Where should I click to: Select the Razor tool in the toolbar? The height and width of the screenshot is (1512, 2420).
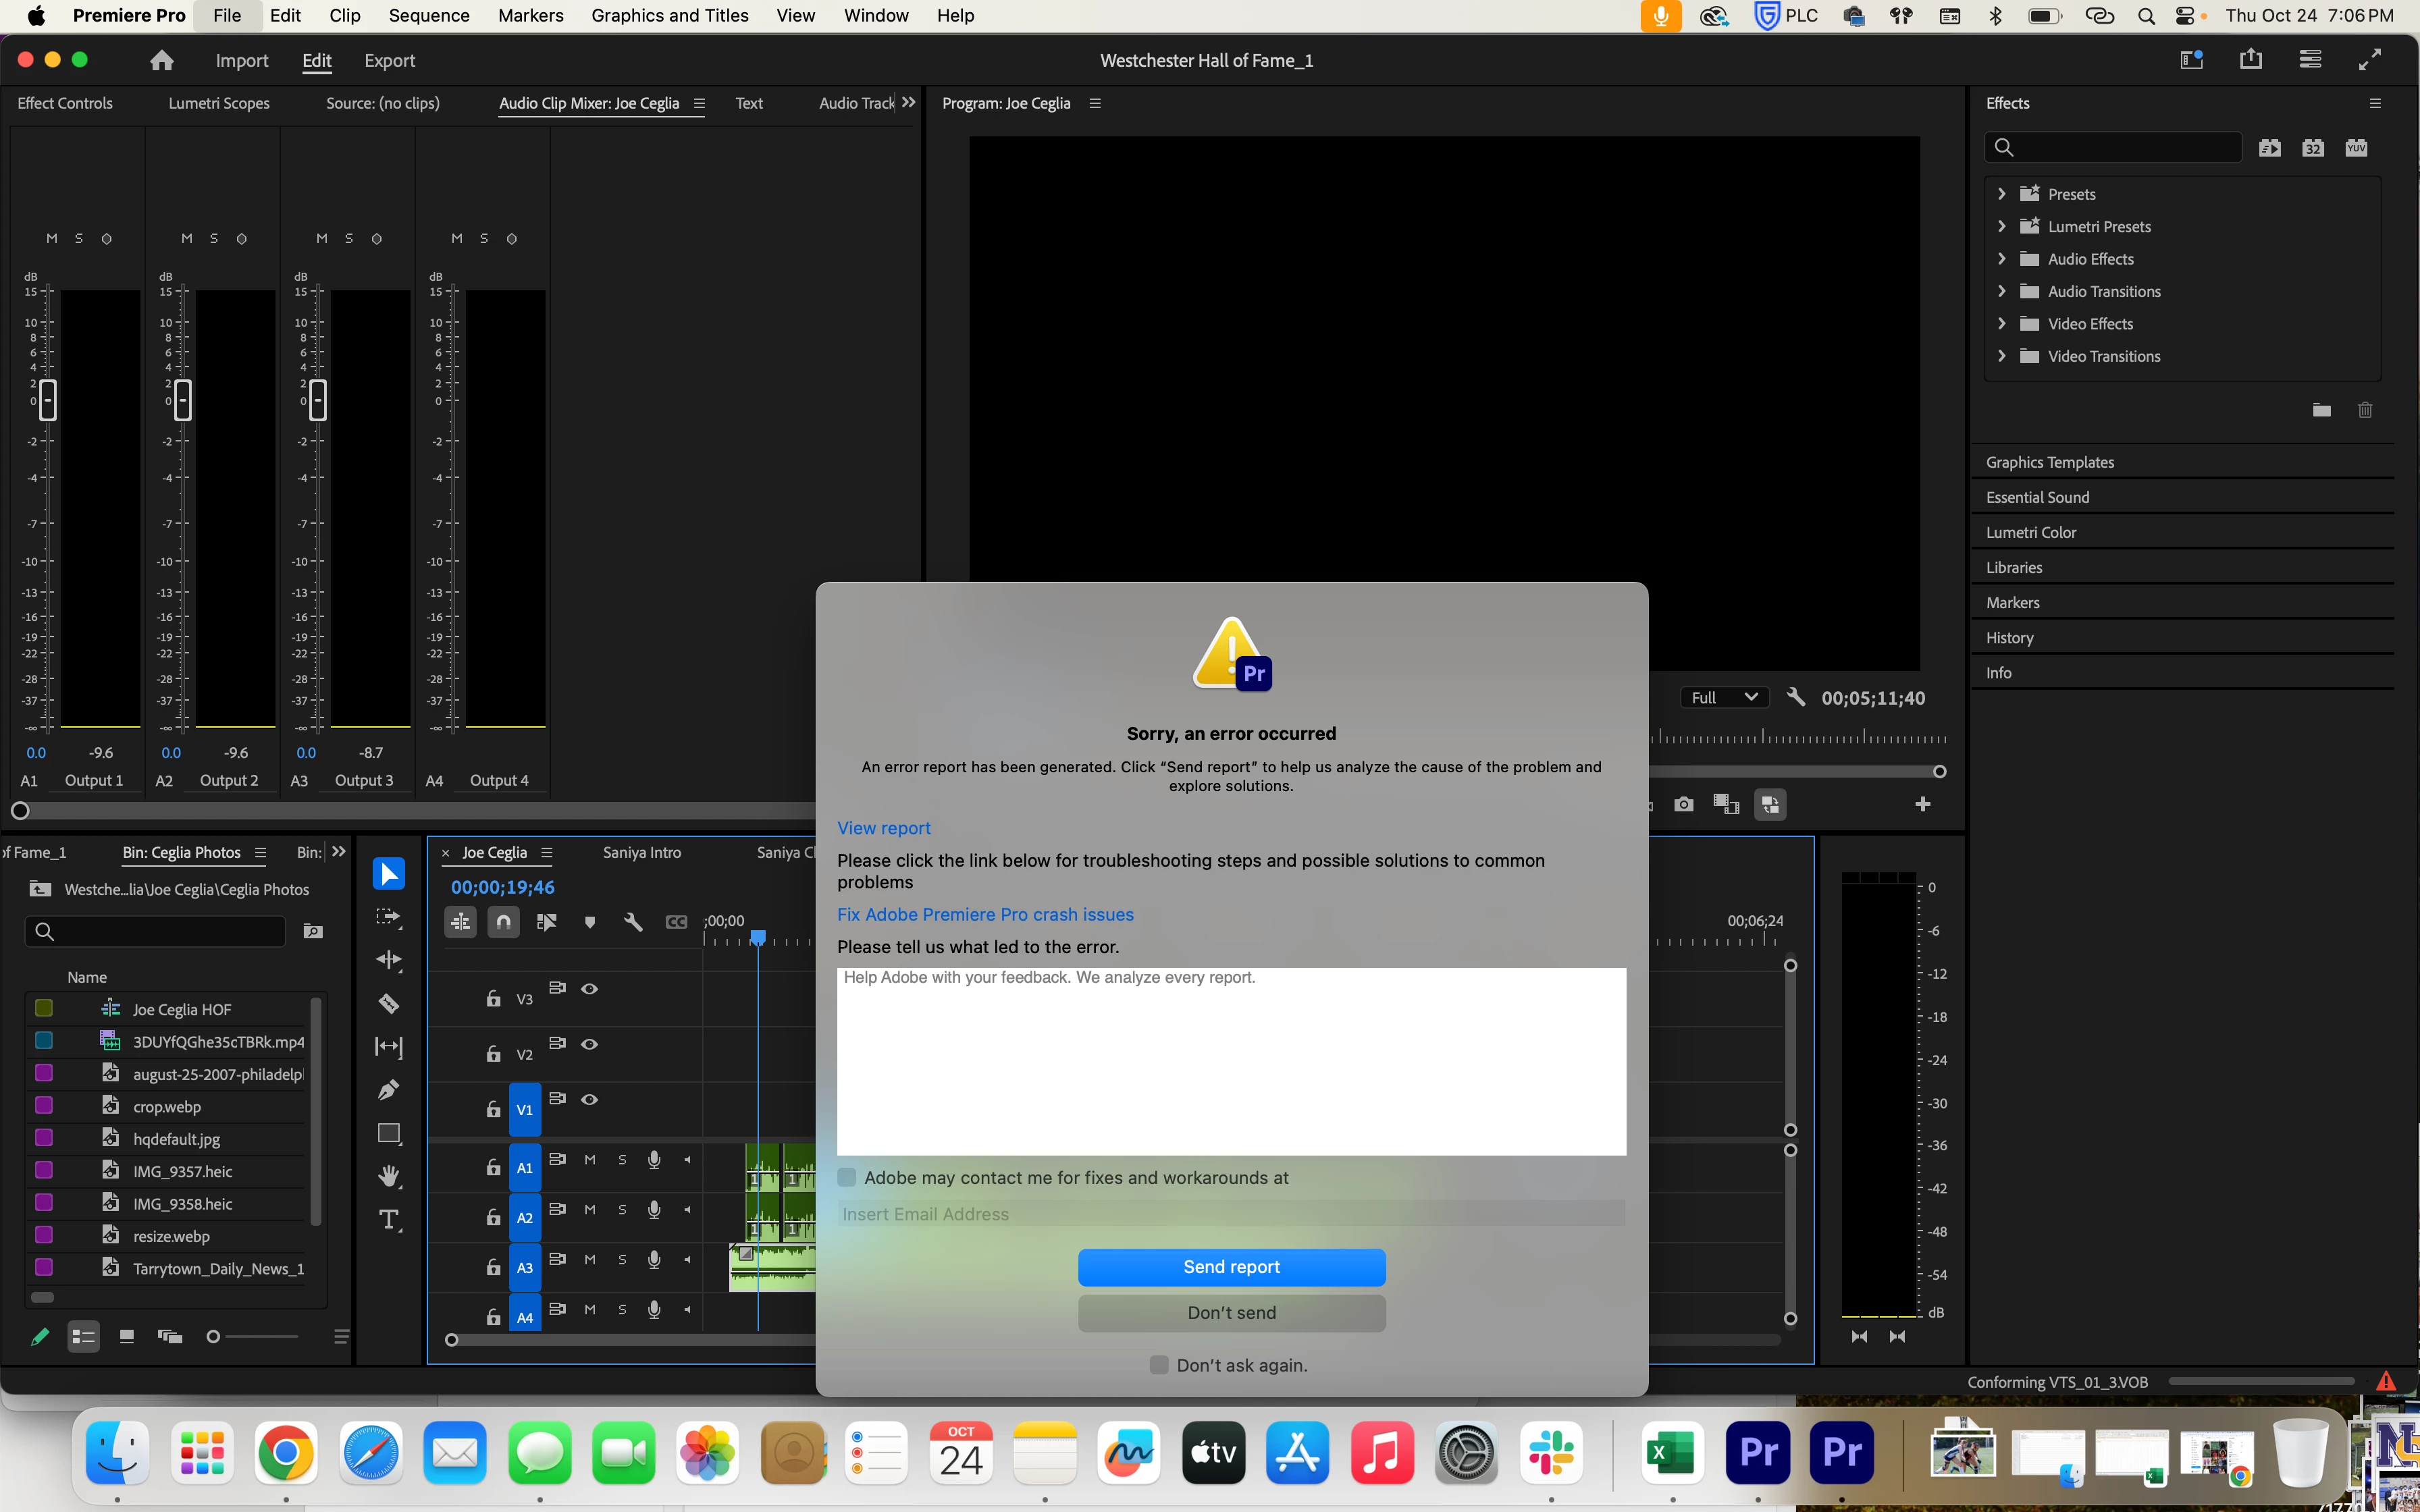click(x=388, y=1003)
